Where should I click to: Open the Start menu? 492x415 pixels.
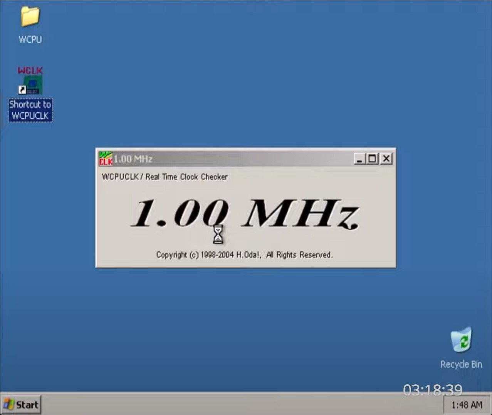(21, 405)
